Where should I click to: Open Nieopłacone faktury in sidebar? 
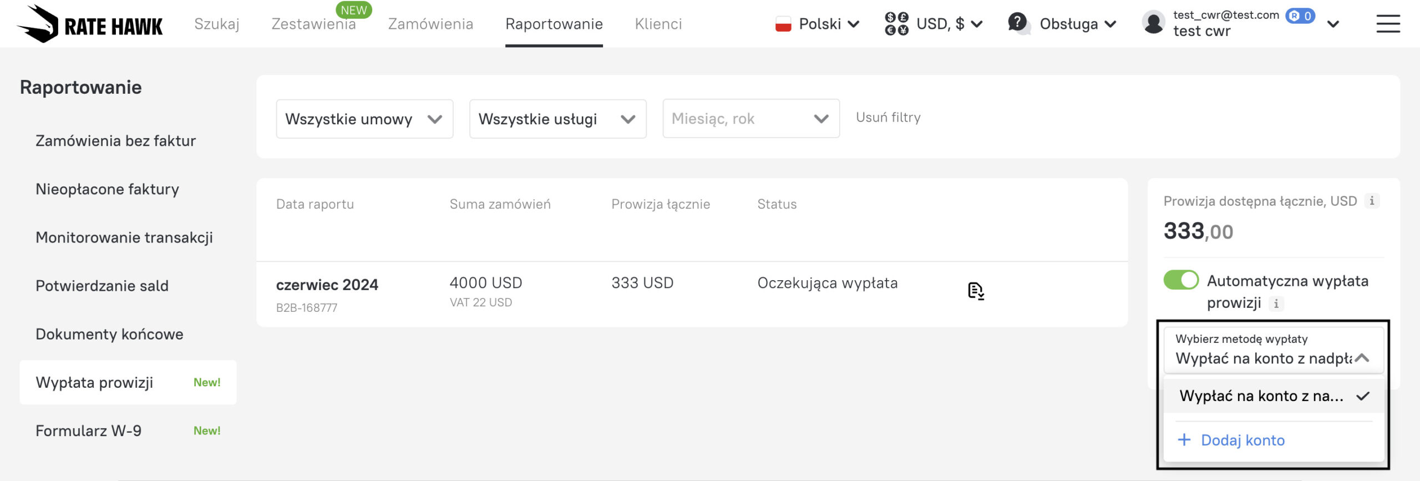[107, 189]
